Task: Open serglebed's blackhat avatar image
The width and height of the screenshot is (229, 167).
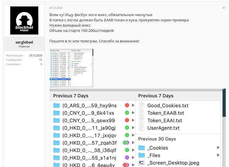Action: [x=24, y=20]
